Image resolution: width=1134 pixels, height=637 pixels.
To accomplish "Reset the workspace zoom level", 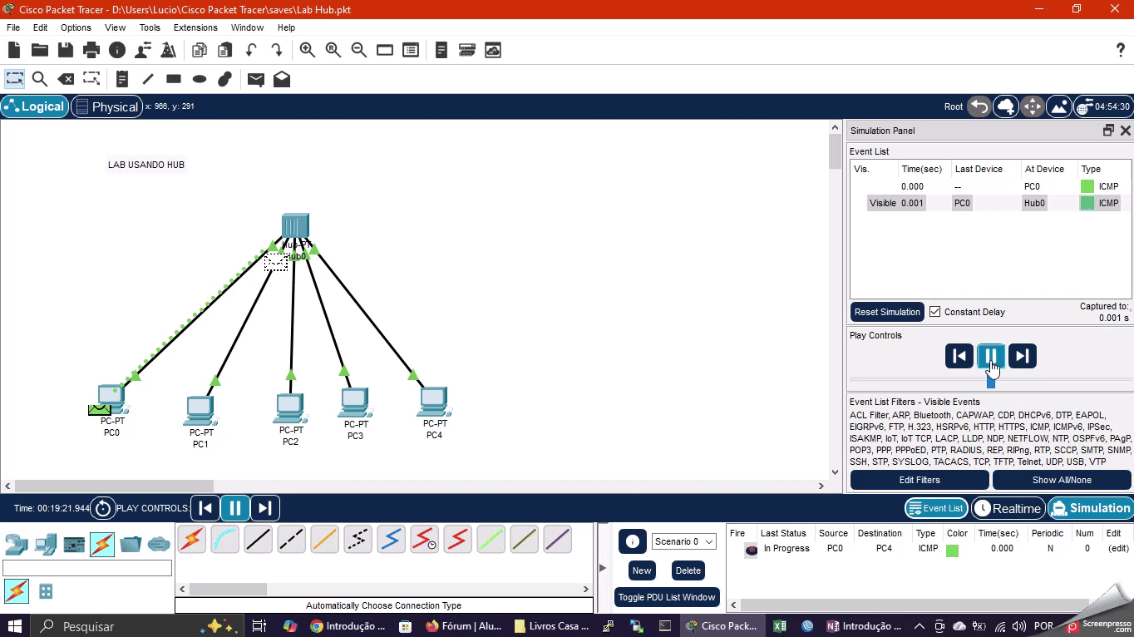I will [x=333, y=51].
